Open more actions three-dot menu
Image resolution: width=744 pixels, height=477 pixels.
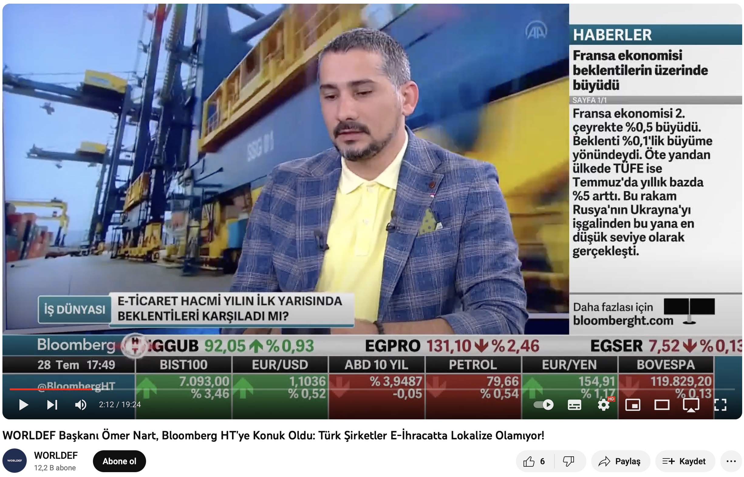(x=731, y=462)
